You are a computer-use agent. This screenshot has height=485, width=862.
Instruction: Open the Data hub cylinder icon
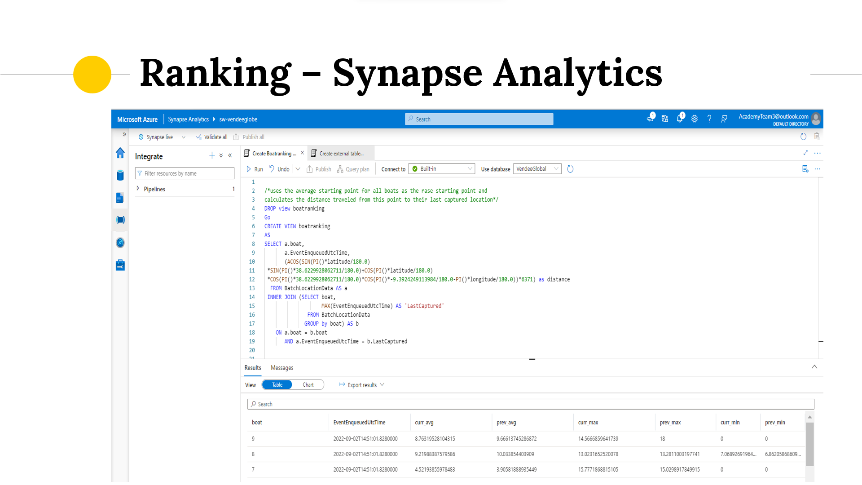pos(120,176)
